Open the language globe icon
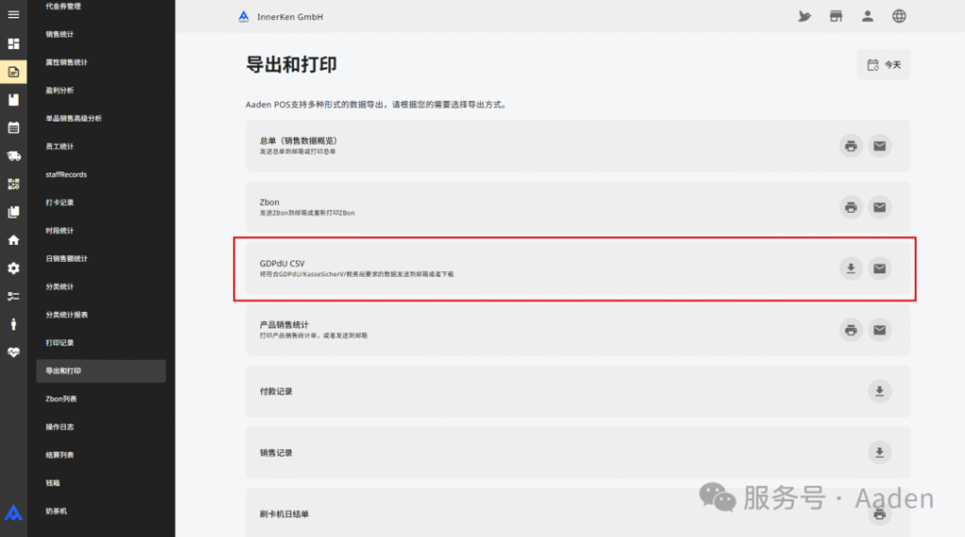Image resolution: width=965 pixels, height=537 pixels. (x=899, y=16)
